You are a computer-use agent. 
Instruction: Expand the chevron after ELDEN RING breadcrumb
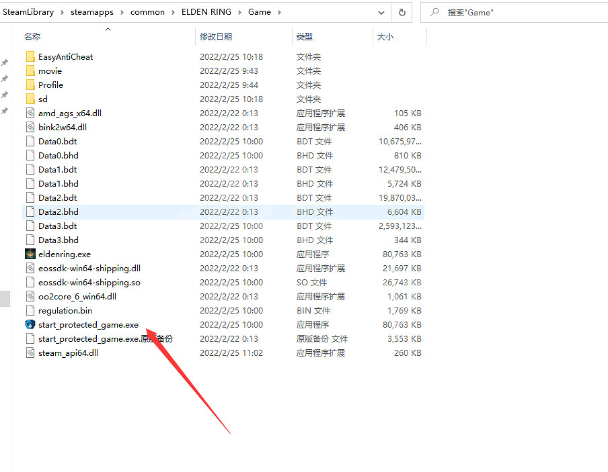(x=242, y=12)
